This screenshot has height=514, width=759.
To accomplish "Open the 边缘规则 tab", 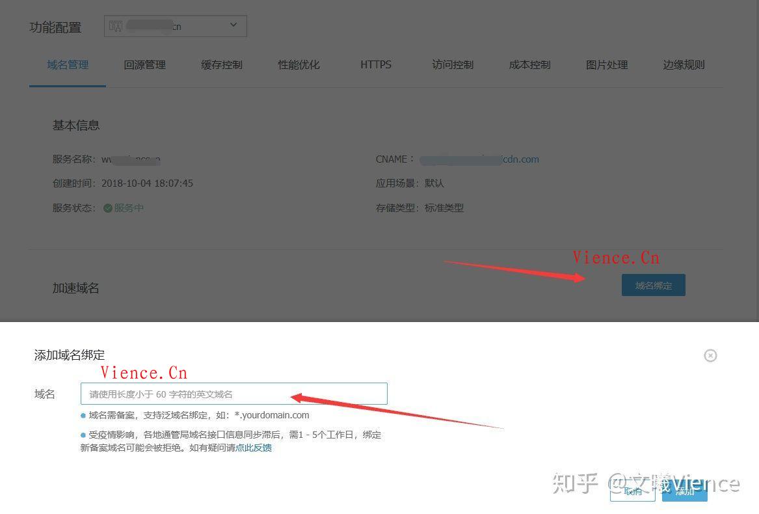I will [683, 64].
